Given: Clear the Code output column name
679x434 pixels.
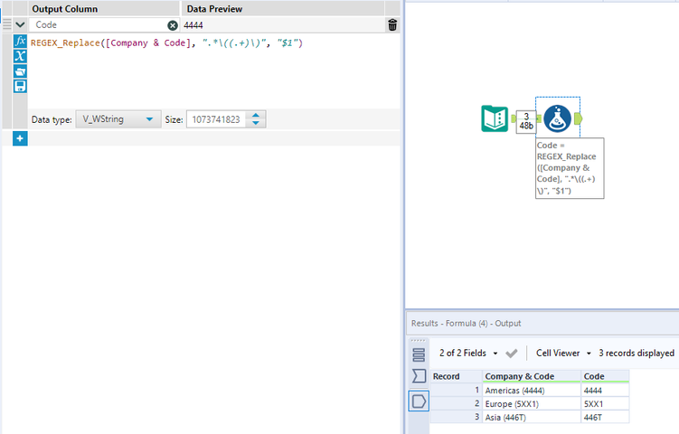Looking at the screenshot, I should (x=173, y=25).
